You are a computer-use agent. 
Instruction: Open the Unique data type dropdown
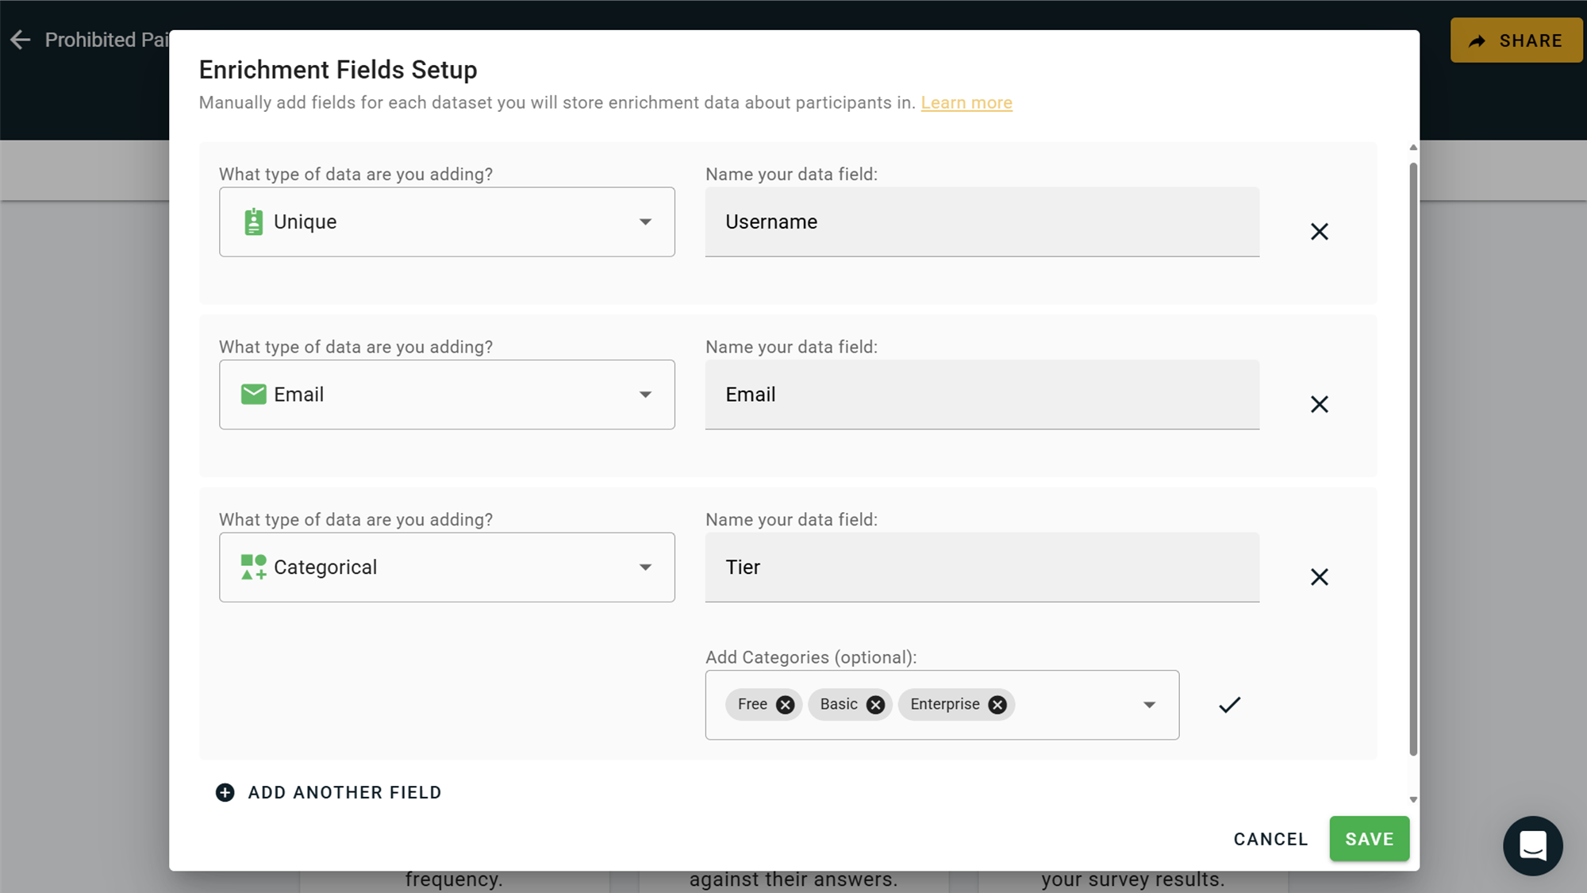pyautogui.click(x=447, y=222)
